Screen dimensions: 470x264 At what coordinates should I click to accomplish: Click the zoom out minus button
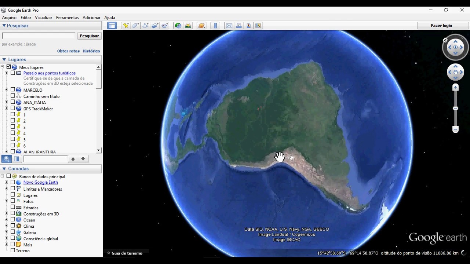pyautogui.click(x=455, y=129)
